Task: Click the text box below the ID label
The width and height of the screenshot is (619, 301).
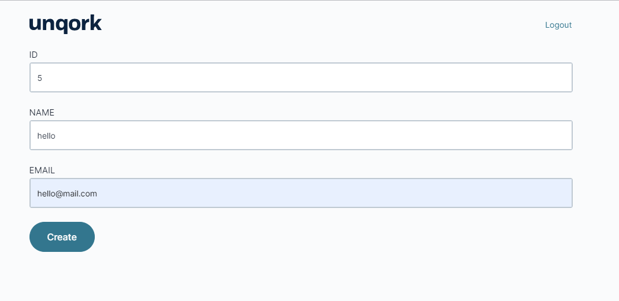Action: pos(301,77)
